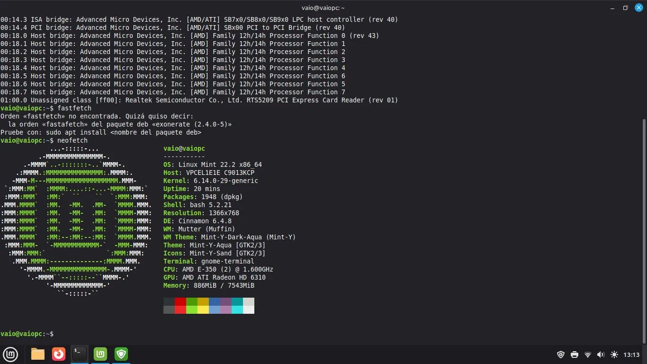Screen dimensions: 647x364
Task: Click the volume speaker icon
Action: pyautogui.click(x=601, y=355)
